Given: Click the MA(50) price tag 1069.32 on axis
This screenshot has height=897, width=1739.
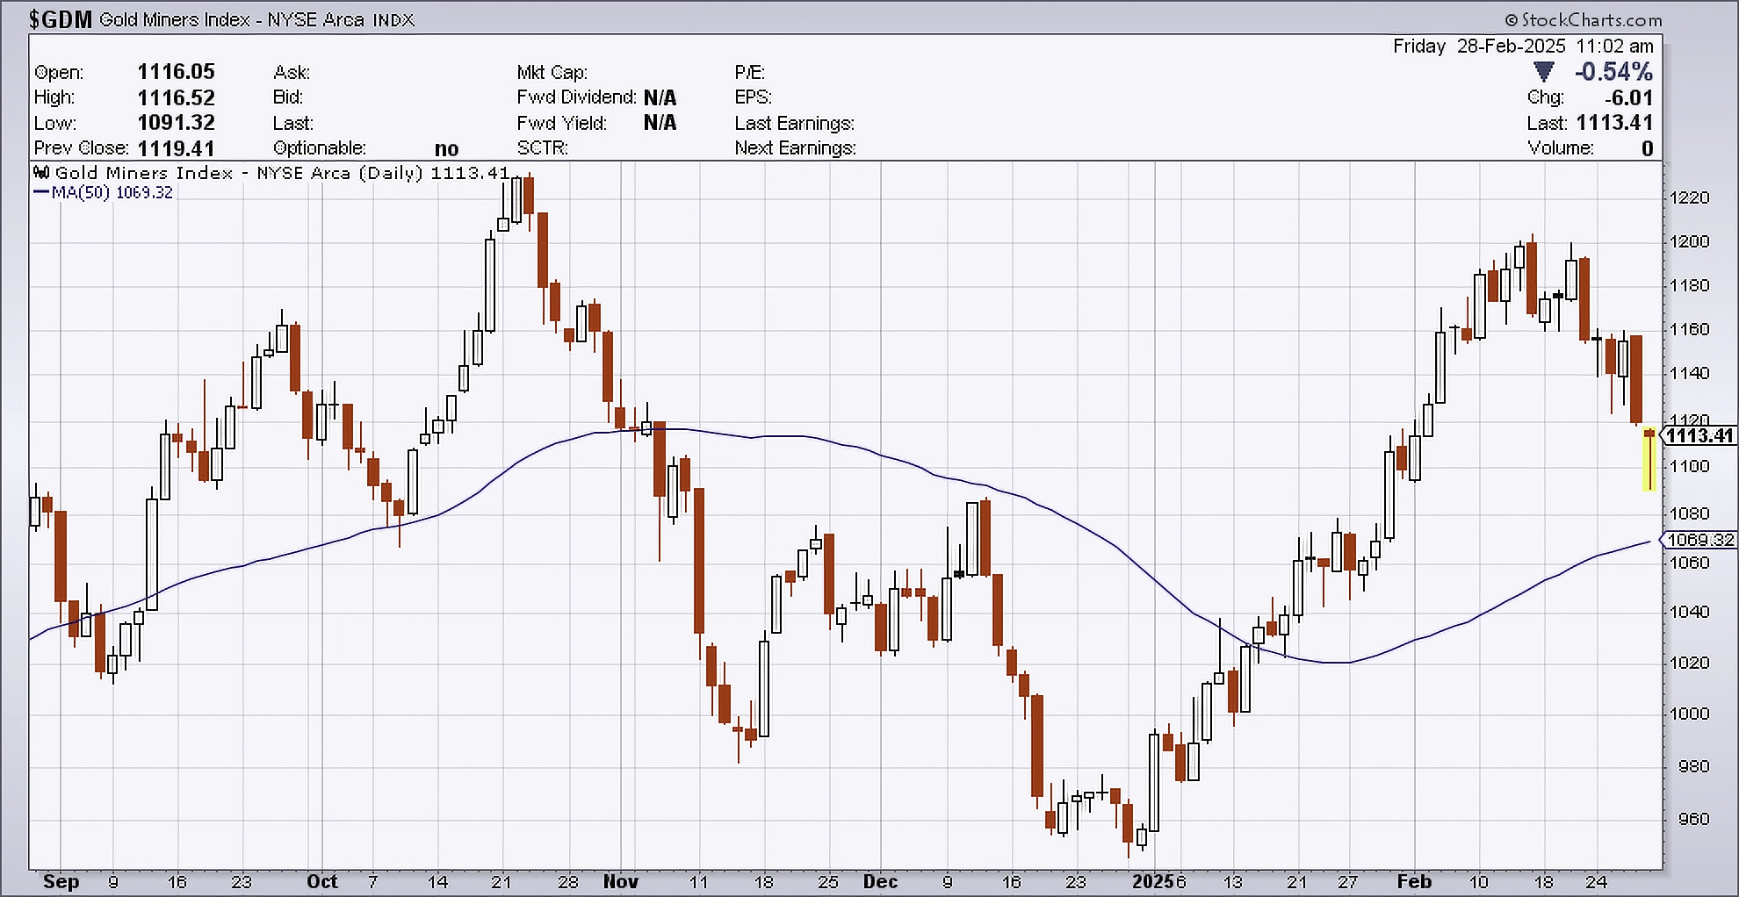Looking at the screenshot, I should pos(1699,540).
